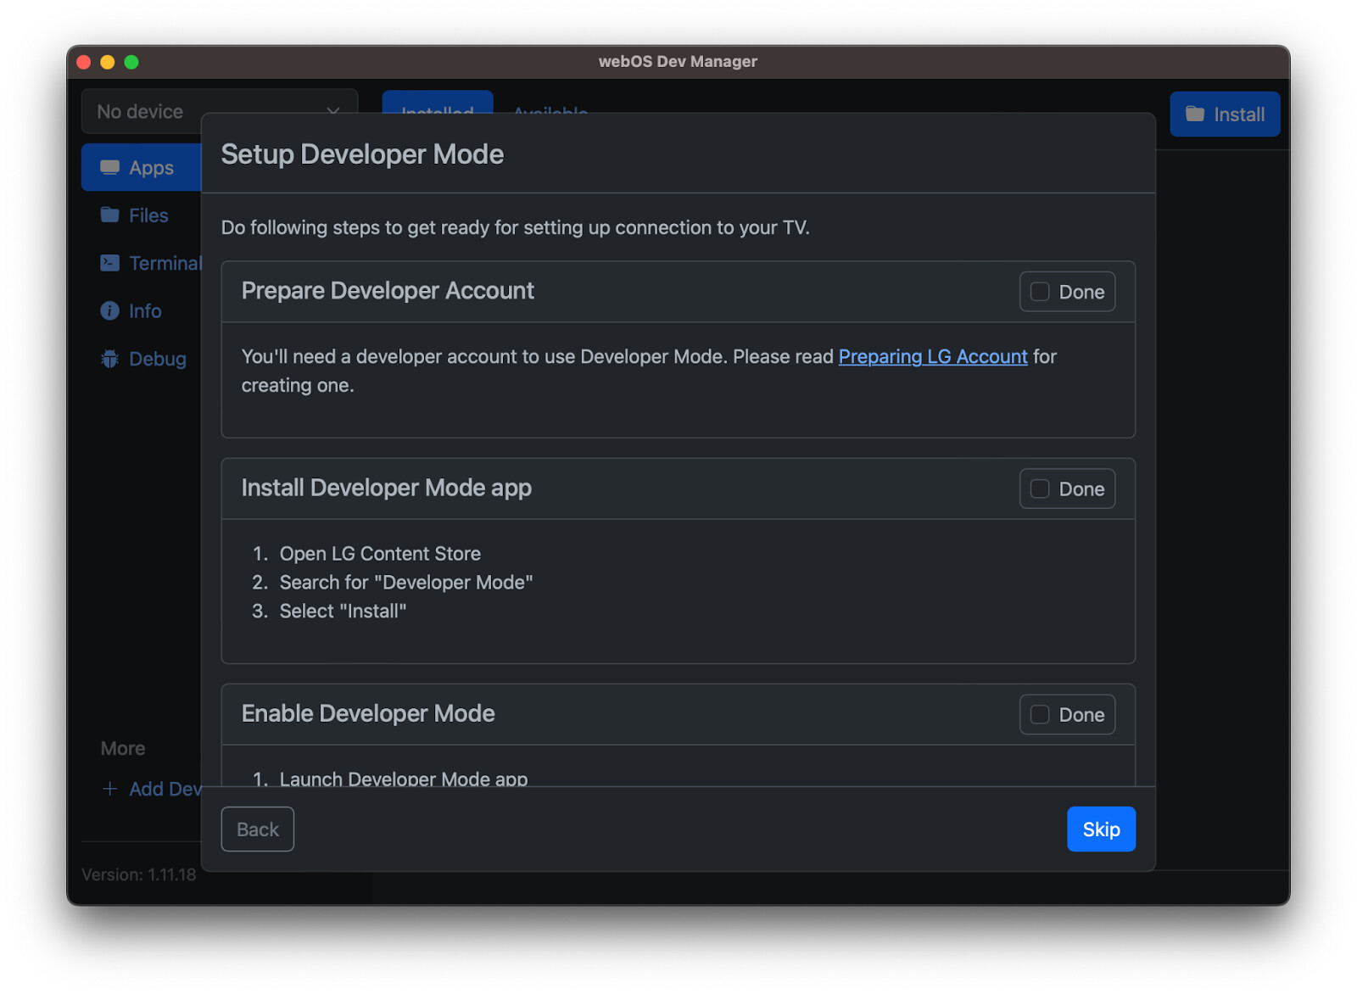Switch to the Installed tab
Viewport: 1357px width, 994px height.
[x=437, y=103]
